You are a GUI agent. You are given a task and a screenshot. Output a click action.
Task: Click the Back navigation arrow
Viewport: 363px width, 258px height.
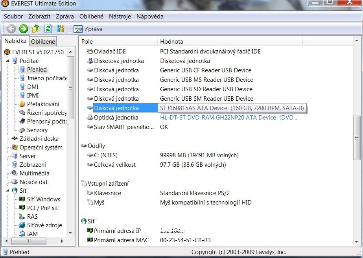11,29
